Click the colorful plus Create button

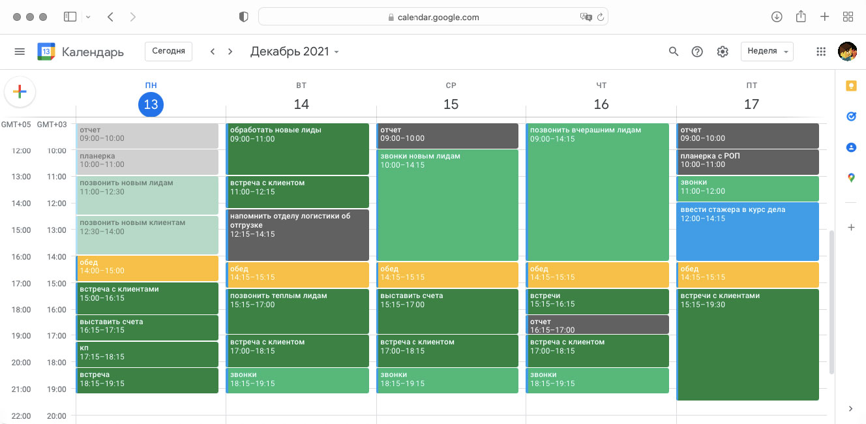[x=20, y=92]
